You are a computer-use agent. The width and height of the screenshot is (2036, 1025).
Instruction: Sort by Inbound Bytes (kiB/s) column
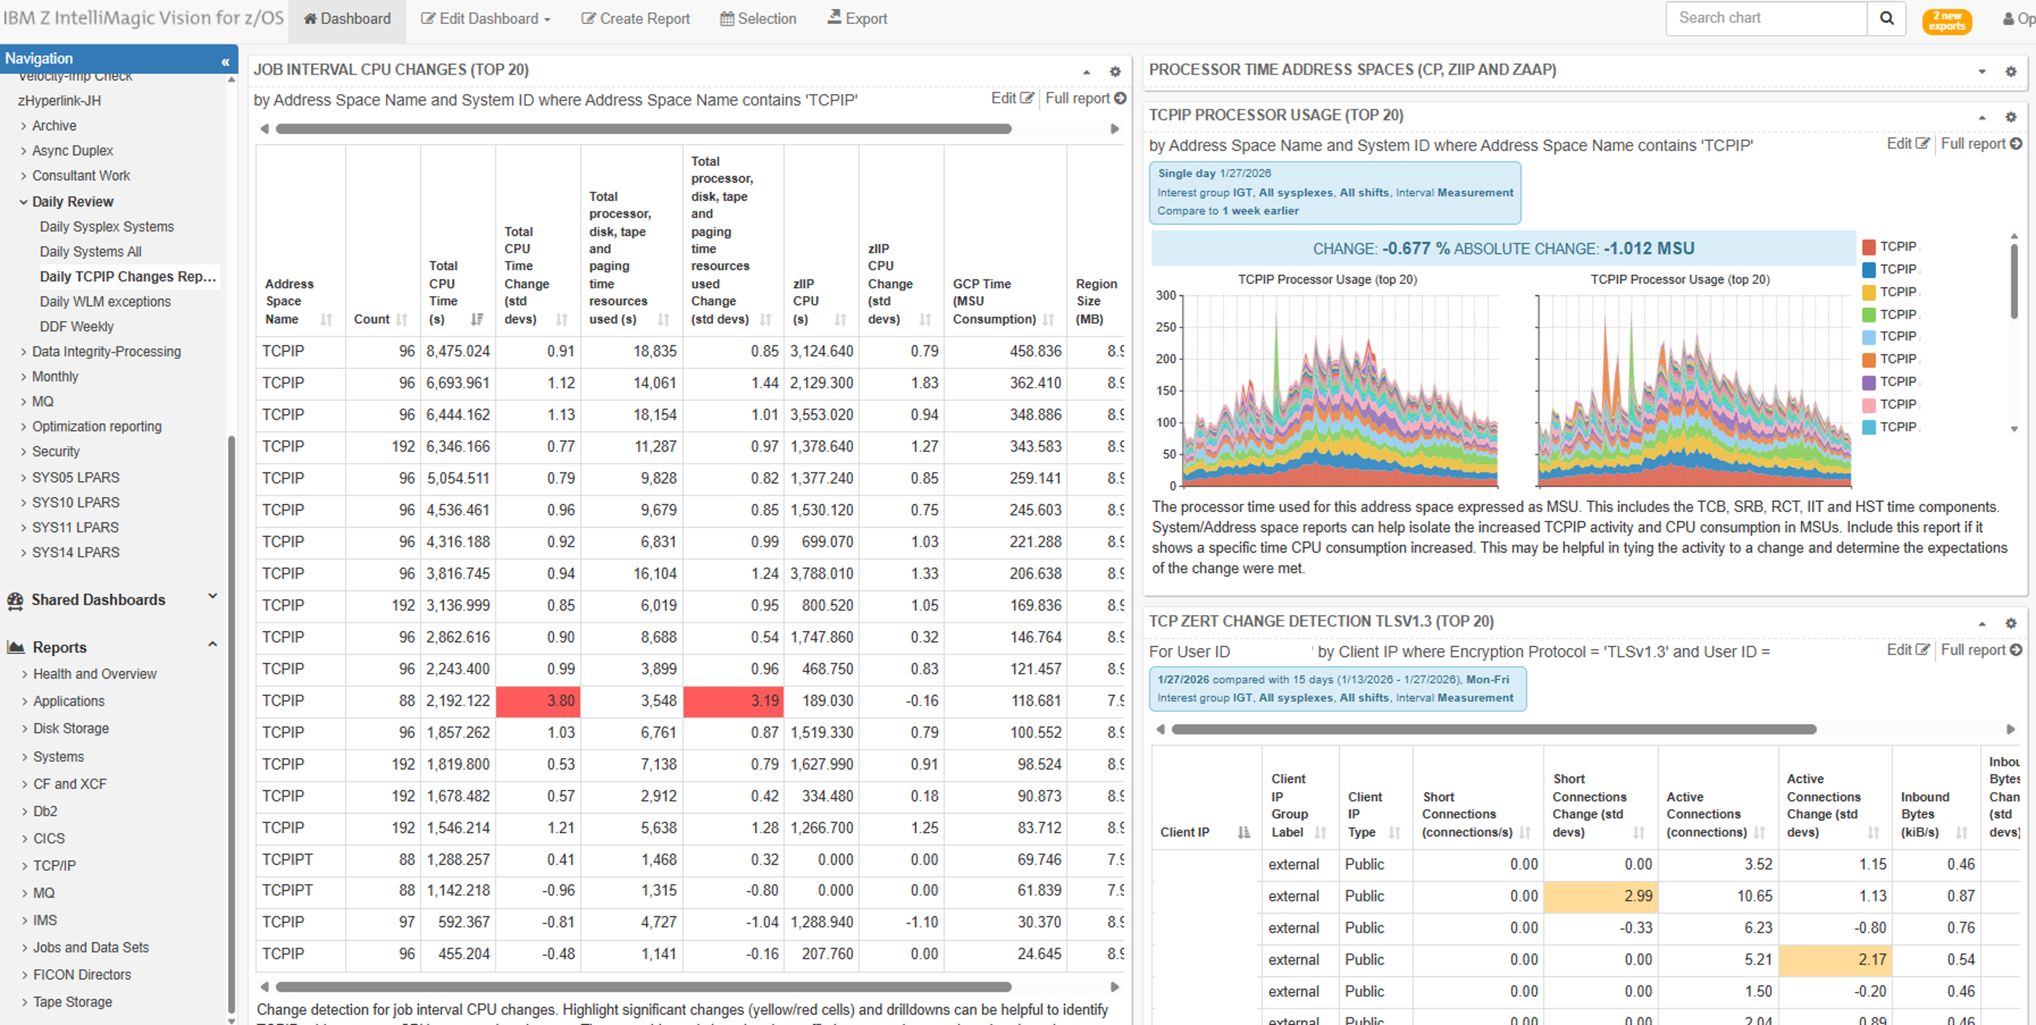click(x=1961, y=832)
